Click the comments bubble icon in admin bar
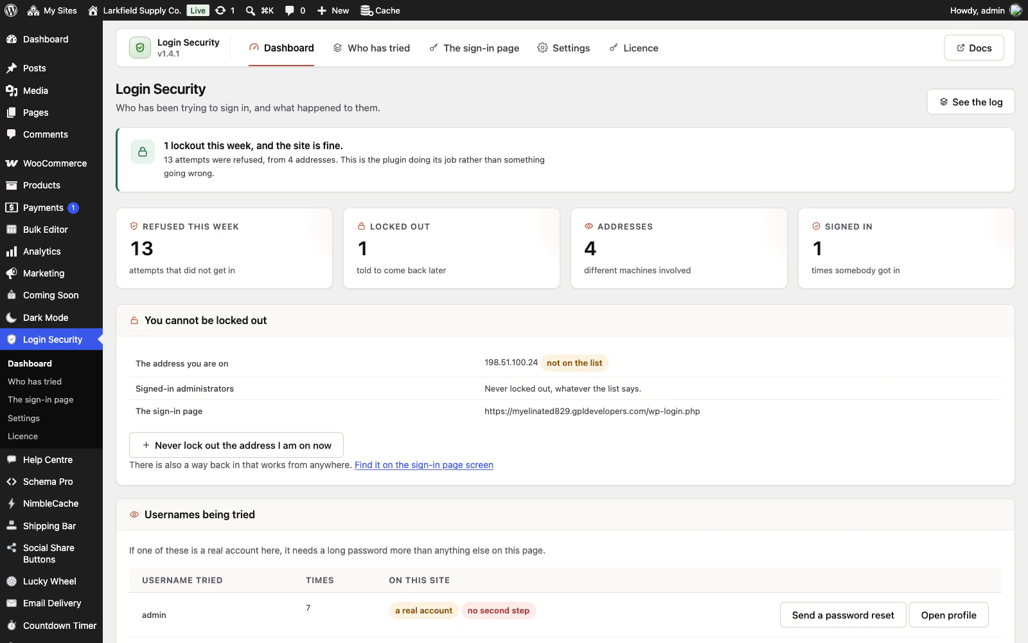This screenshot has height=643, width=1028. pos(290,10)
